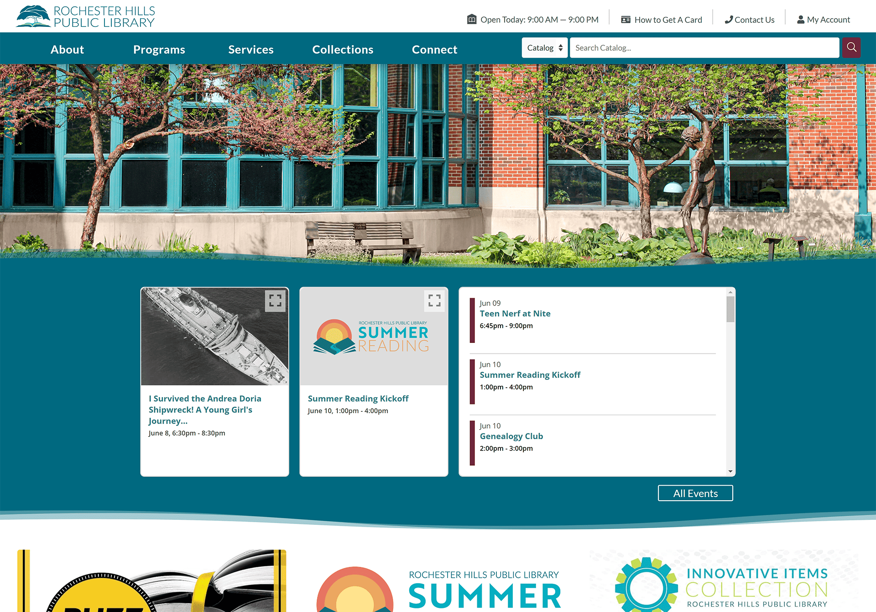
Task: Open the Collections menu
Action: (343, 49)
